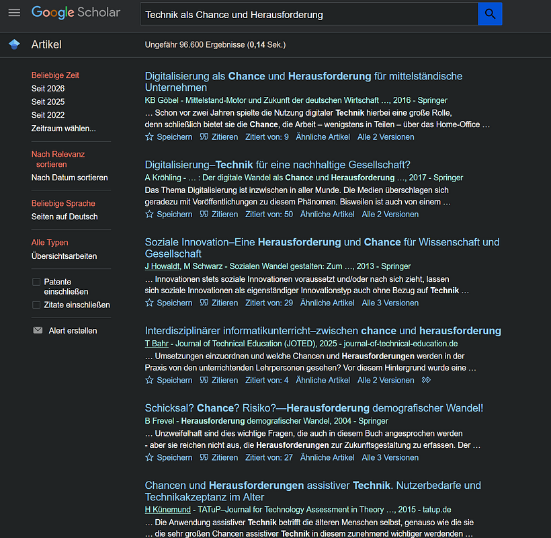551x538 pixels.
Task: Select Nach Datum sortieren
Action: (x=69, y=178)
